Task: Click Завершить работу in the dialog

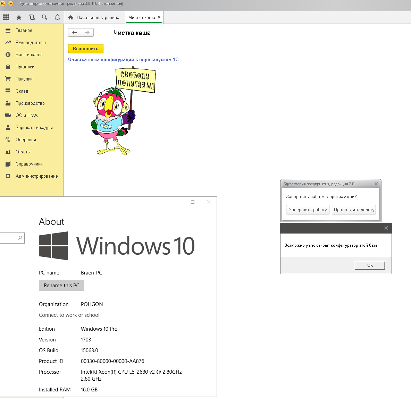Action: coord(308,210)
